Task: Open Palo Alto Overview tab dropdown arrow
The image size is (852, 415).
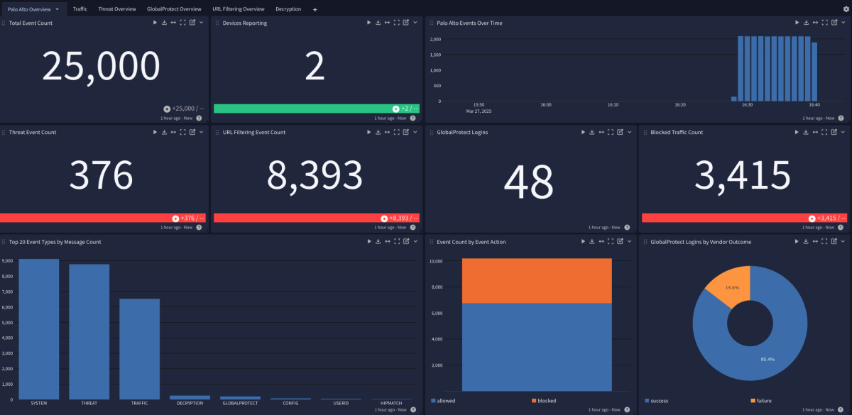Action: 57,9
